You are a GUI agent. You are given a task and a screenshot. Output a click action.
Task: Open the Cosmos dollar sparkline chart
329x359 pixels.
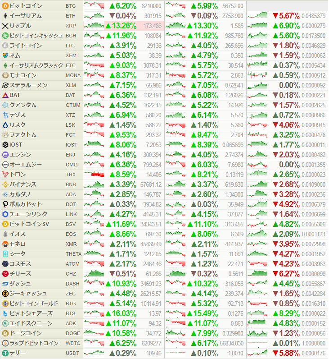coord(176,264)
